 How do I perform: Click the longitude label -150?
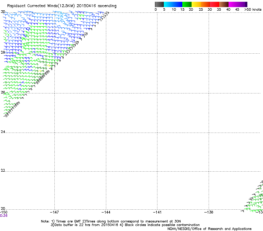[x=4, y=212]
